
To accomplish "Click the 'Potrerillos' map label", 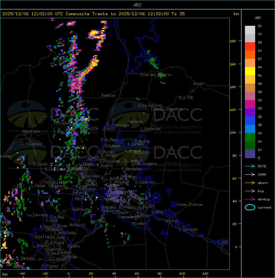I will (55, 182).
